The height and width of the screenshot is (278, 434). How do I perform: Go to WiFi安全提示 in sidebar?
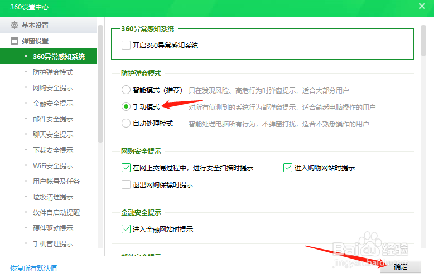coord(53,166)
